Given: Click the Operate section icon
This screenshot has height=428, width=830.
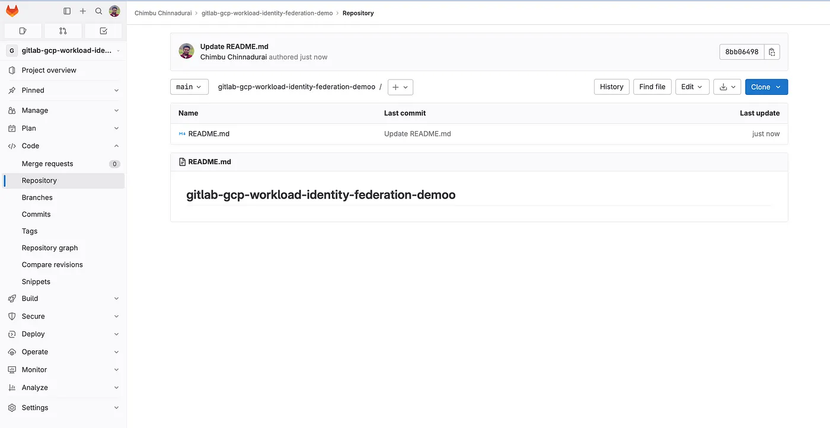Looking at the screenshot, I should (12, 352).
